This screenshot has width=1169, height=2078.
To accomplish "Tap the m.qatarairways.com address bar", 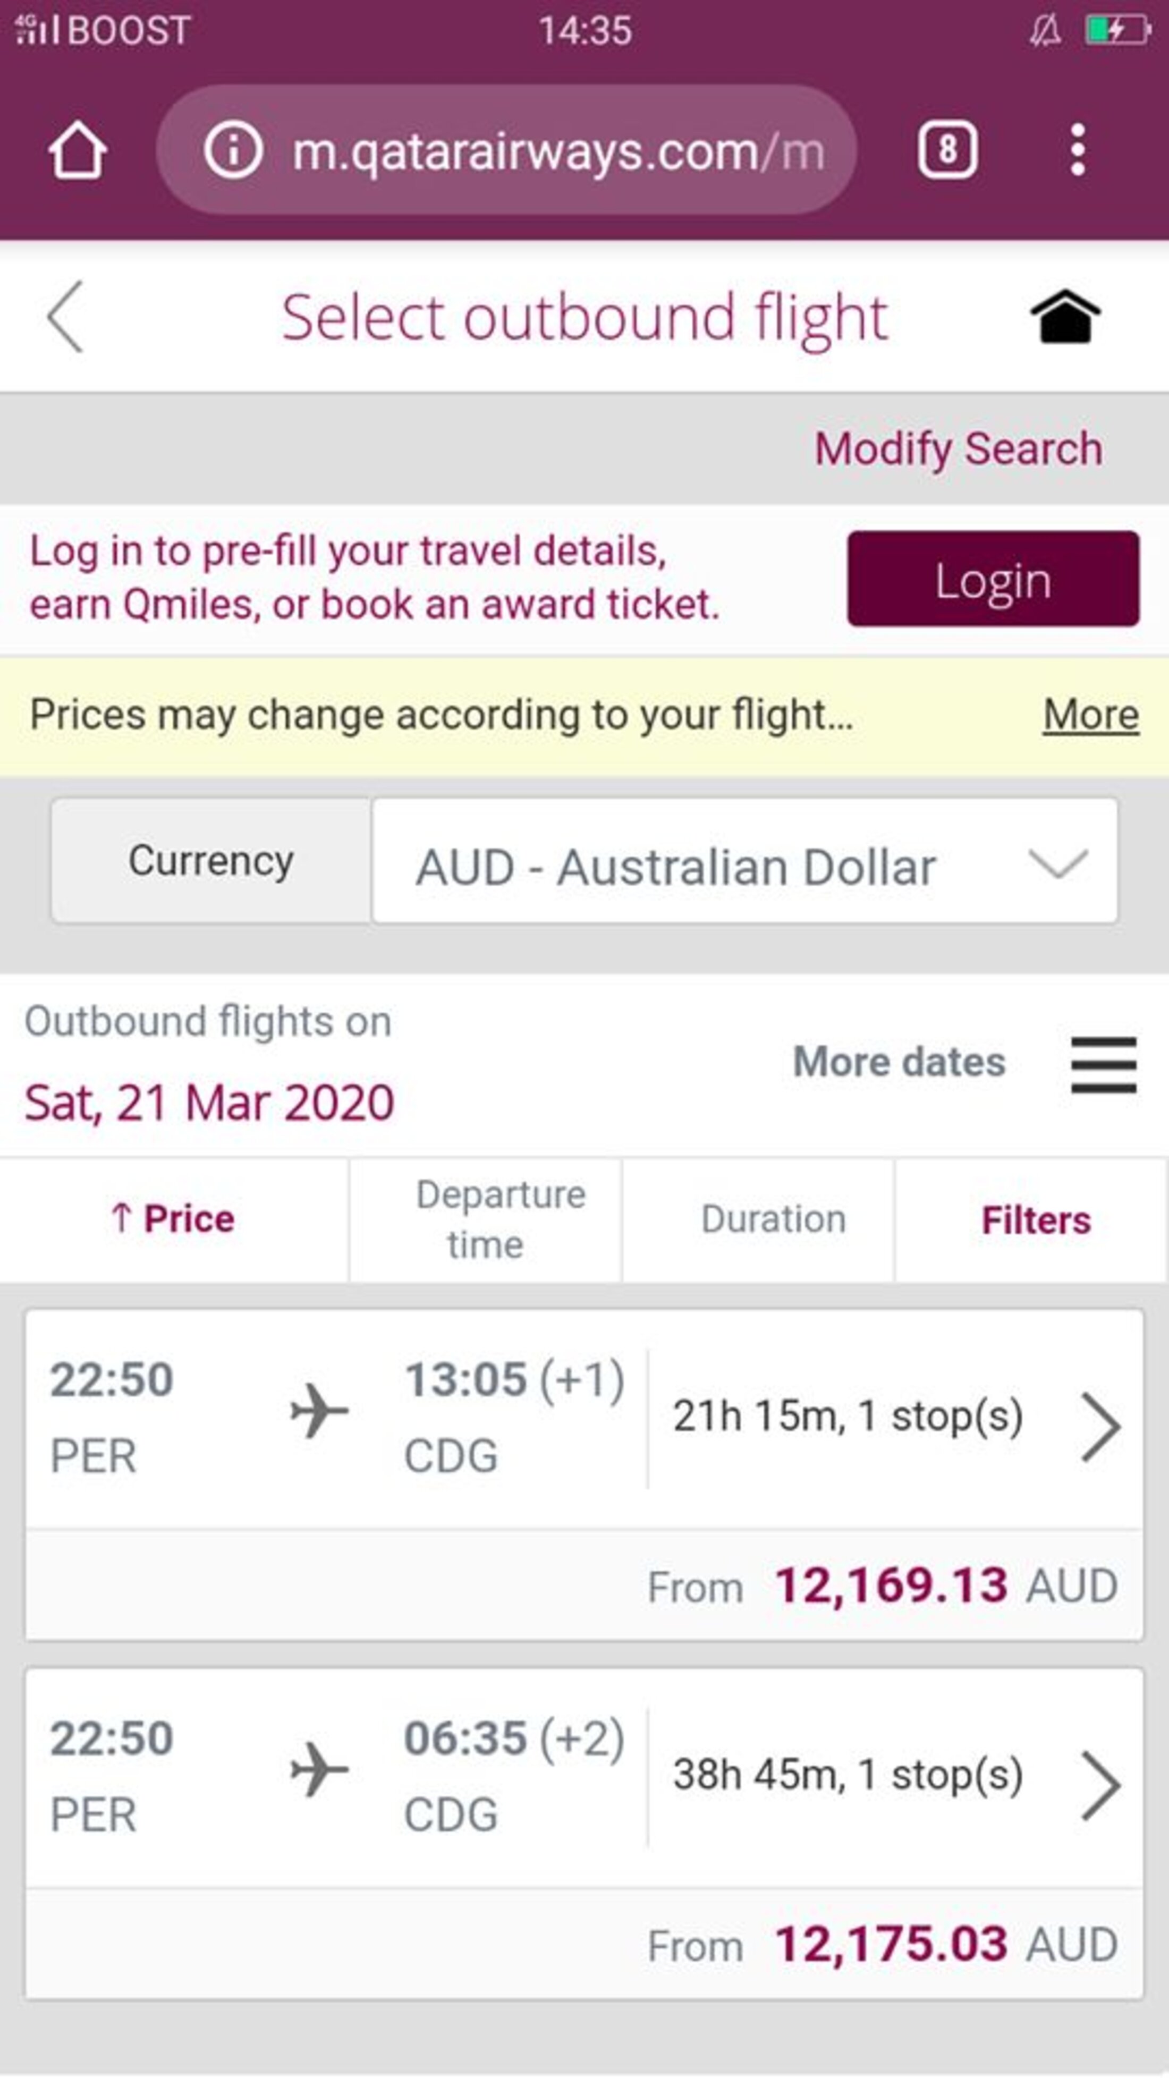I will tap(557, 151).
